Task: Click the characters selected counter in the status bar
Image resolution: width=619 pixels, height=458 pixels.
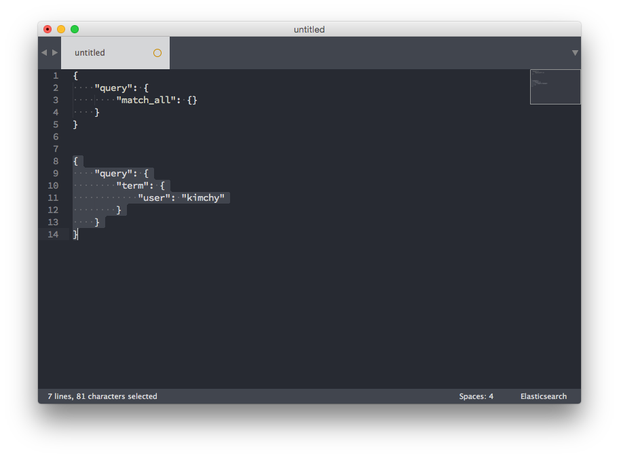Action: 101,396
